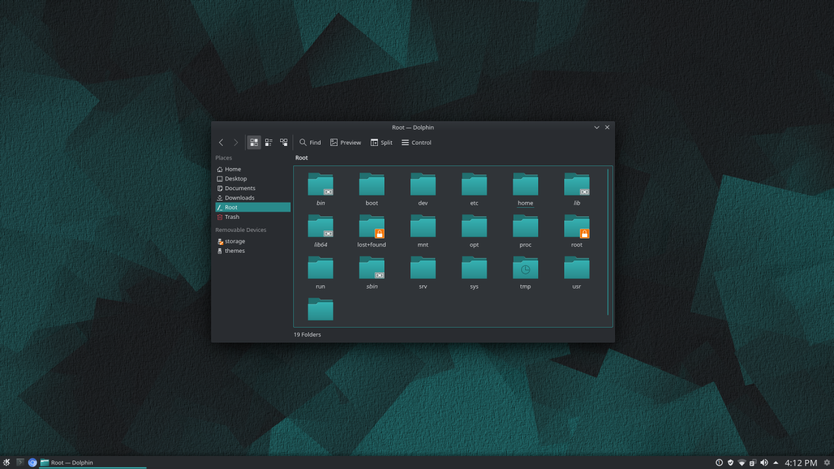This screenshot has height=469, width=834.
Task: Toggle file Preview in toolbar
Action: tap(345, 143)
